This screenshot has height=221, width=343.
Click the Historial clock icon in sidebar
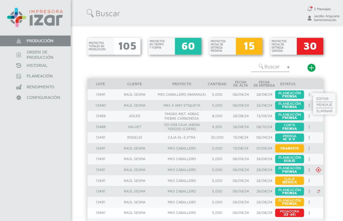point(19,65)
